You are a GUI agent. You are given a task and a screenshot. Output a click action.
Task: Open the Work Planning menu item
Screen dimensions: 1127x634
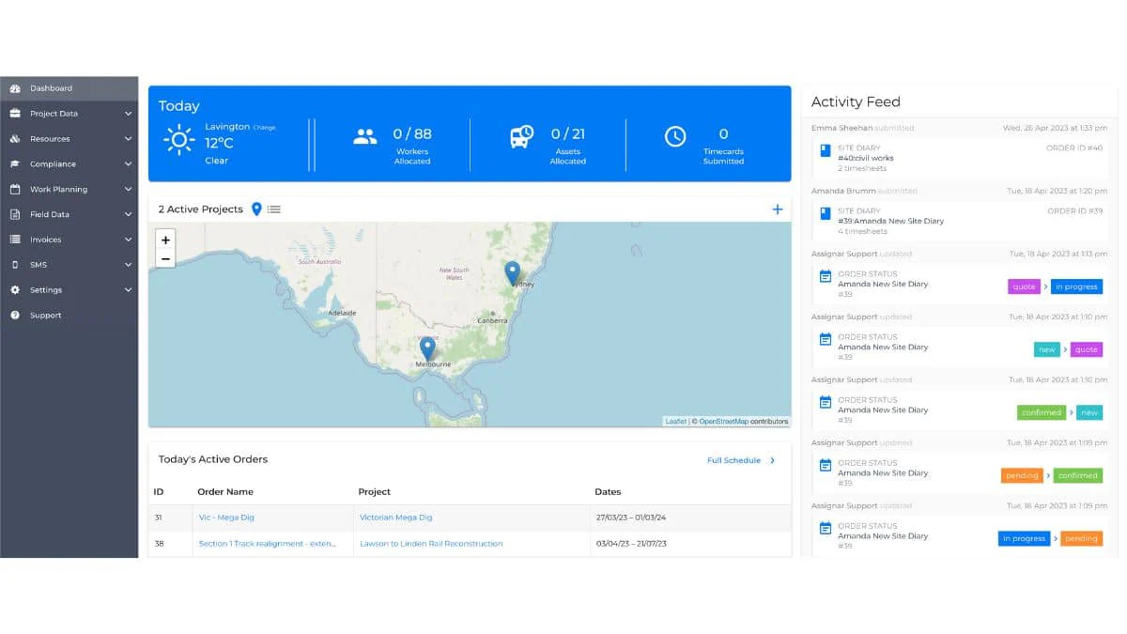(69, 189)
